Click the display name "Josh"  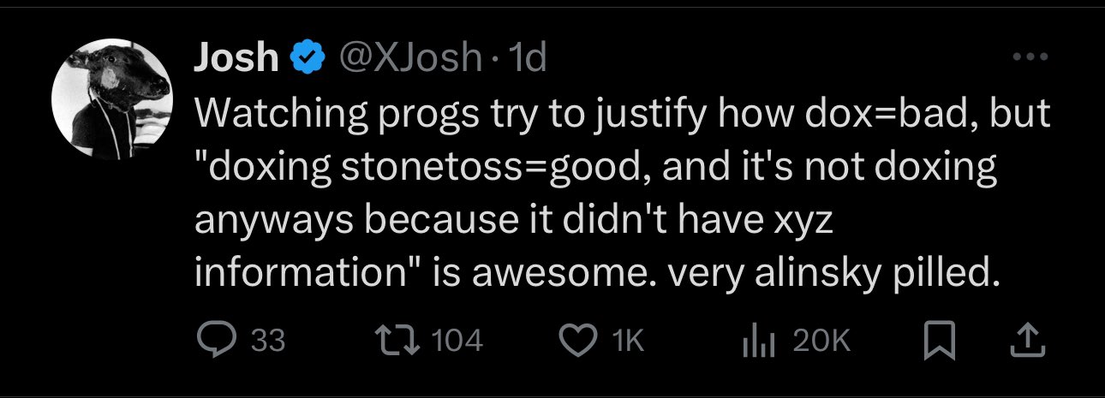tap(236, 58)
